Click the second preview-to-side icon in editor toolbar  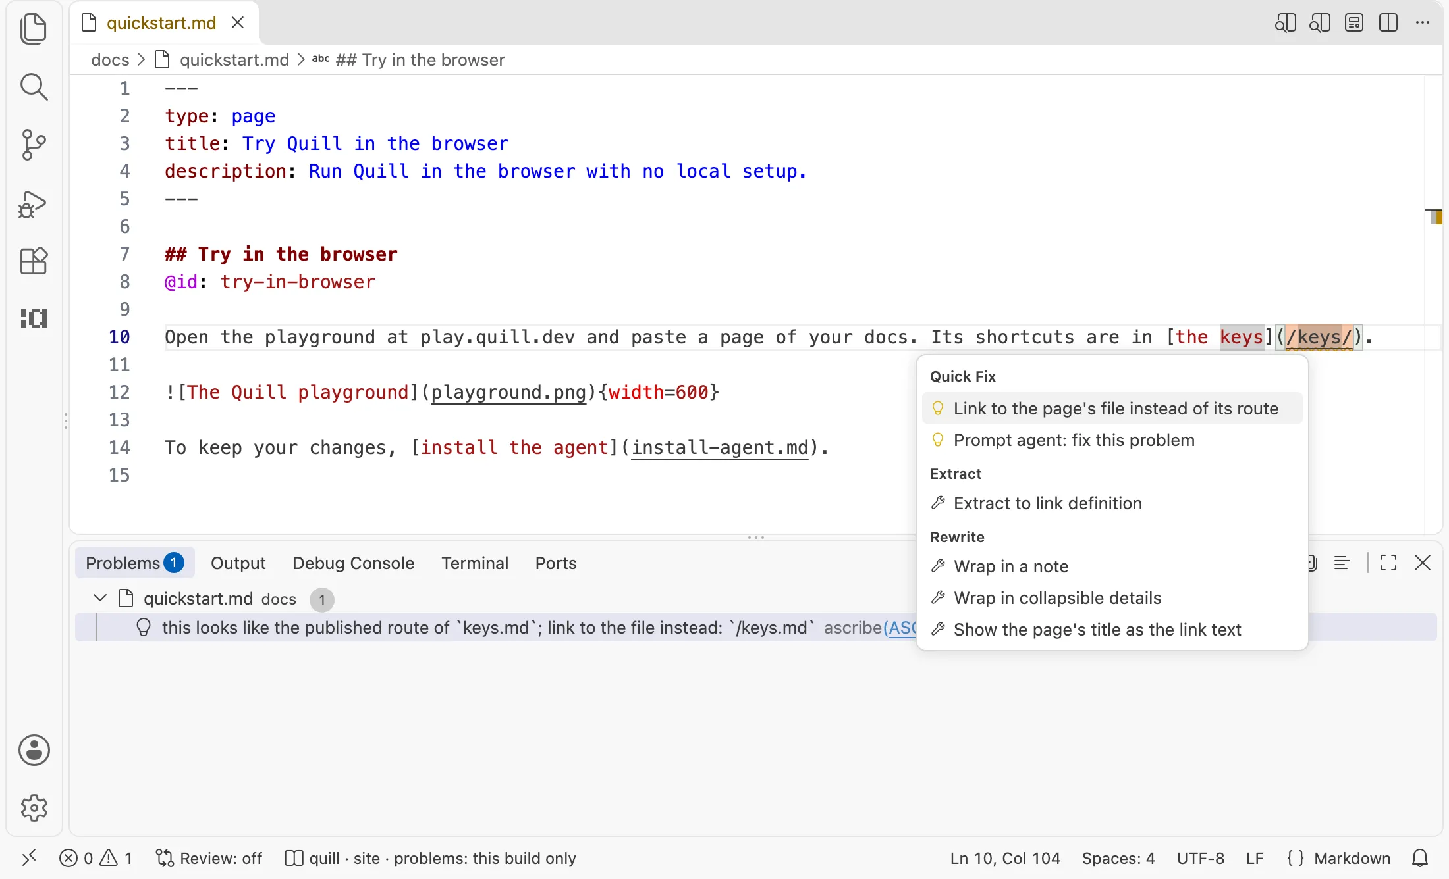(x=1320, y=23)
